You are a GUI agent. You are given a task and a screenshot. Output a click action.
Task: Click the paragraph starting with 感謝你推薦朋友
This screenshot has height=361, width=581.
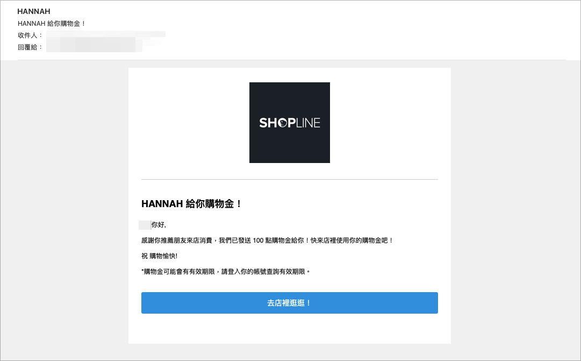[x=267, y=240]
